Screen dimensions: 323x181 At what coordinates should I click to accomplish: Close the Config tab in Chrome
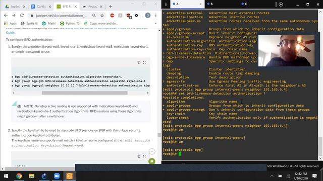49,7
